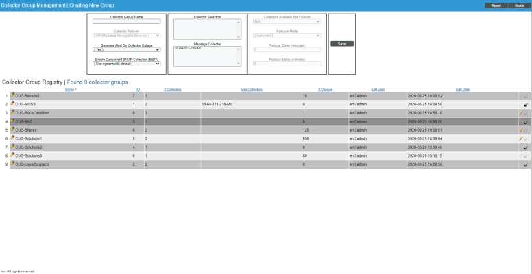Open Generate Alert On Collector Outage dropdown
The height and width of the screenshot is (274, 532).
point(126,49)
